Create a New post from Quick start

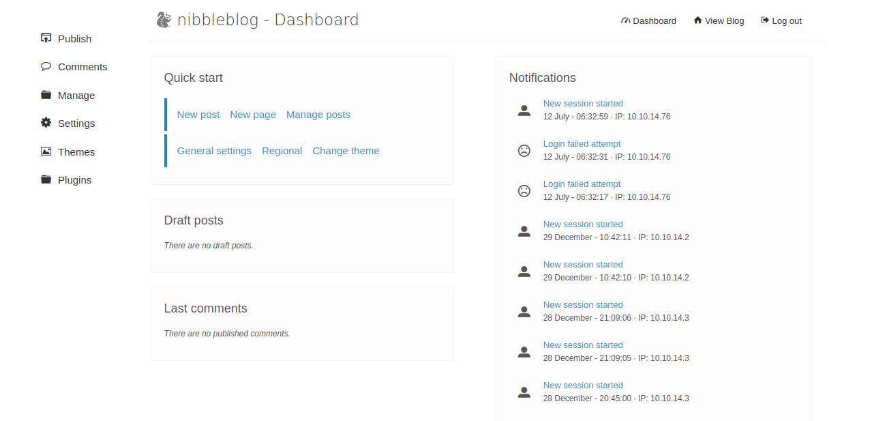pos(198,115)
